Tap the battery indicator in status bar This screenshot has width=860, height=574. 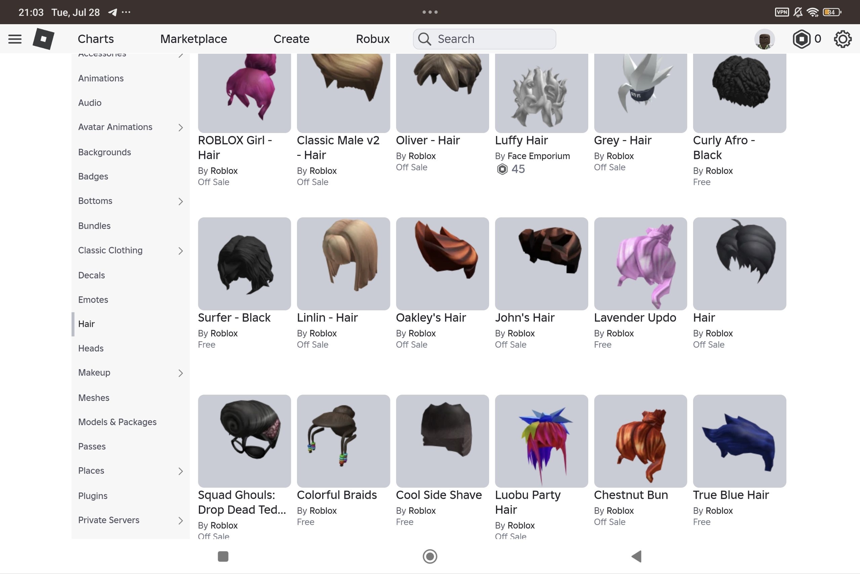(832, 12)
